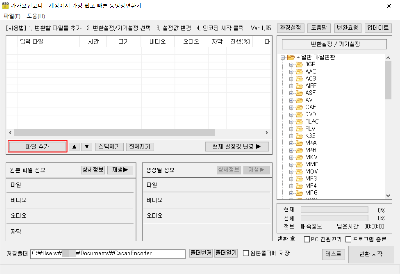Expand the MOV tree node
Screen dimensions: 400x274
pyautogui.click(x=291, y=172)
